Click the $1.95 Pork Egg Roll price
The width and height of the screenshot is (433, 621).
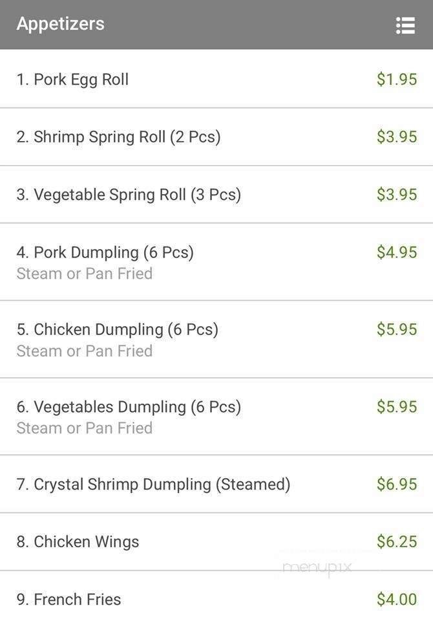pyautogui.click(x=397, y=80)
